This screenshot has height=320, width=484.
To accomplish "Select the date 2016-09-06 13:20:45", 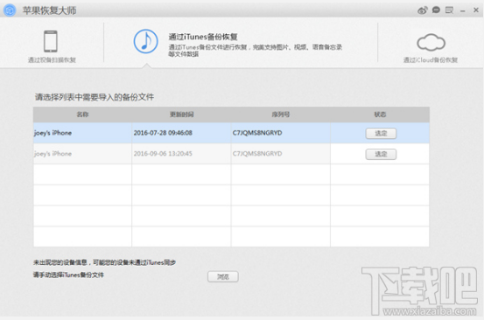I will click(163, 154).
